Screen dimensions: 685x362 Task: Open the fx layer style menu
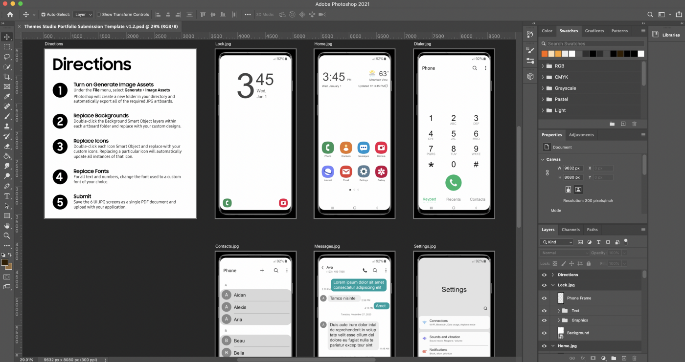[583, 358]
